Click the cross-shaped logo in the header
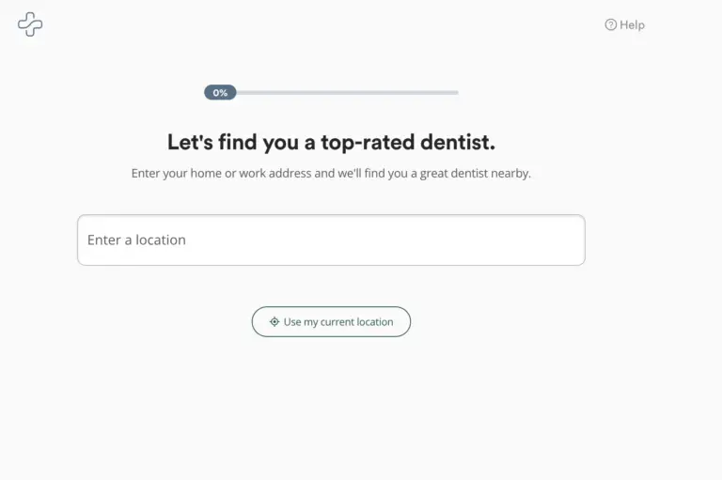This screenshot has width=722, height=480. click(30, 23)
